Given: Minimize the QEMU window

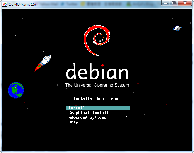Looking at the screenshot, I should pyautogui.click(x=166, y=3).
